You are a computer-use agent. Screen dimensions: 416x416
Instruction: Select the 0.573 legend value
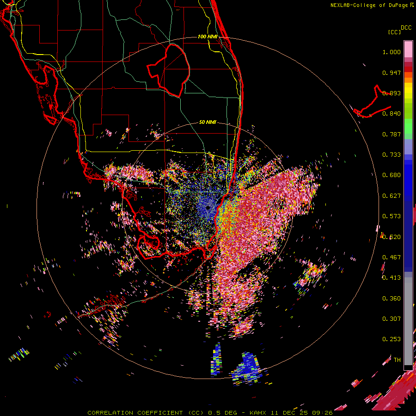click(392, 216)
